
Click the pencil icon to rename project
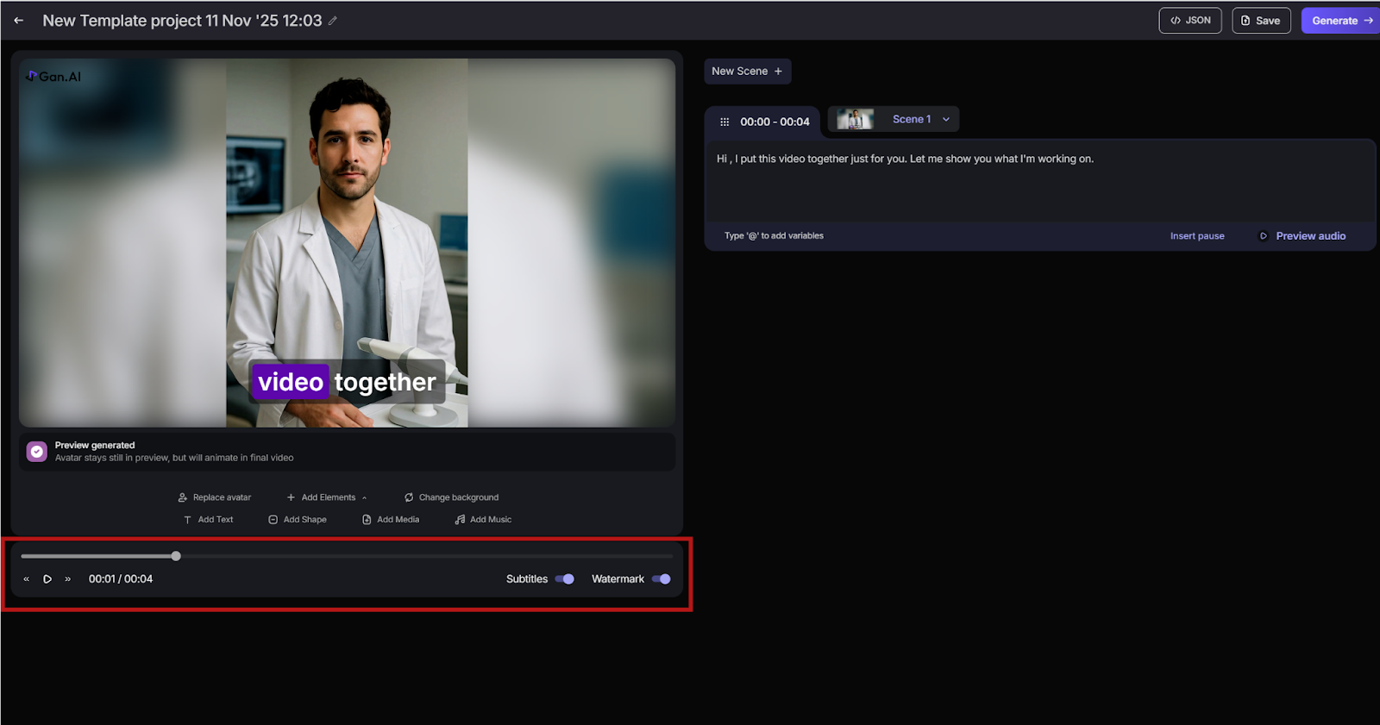tap(333, 21)
